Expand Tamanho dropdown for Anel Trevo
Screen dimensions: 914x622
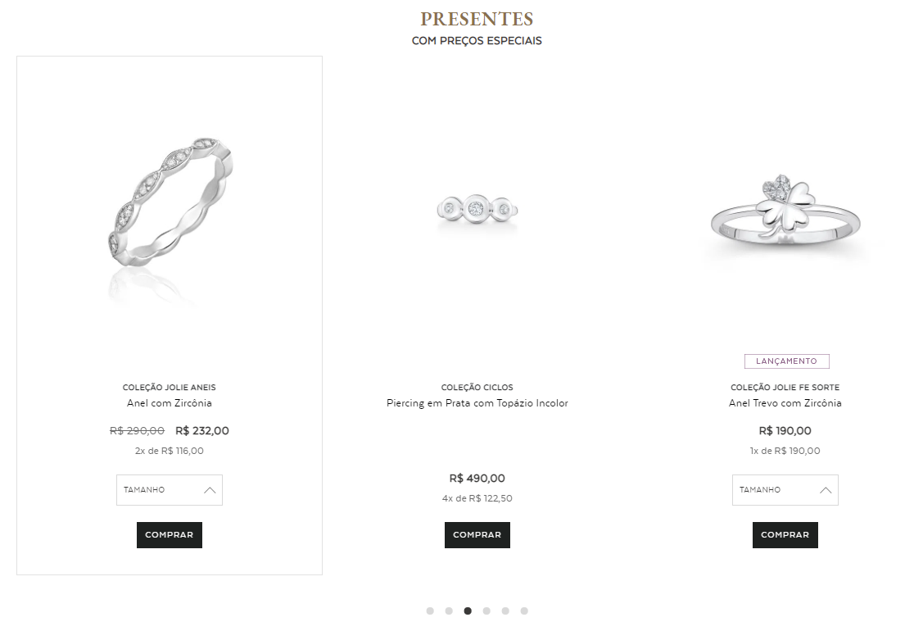point(785,490)
